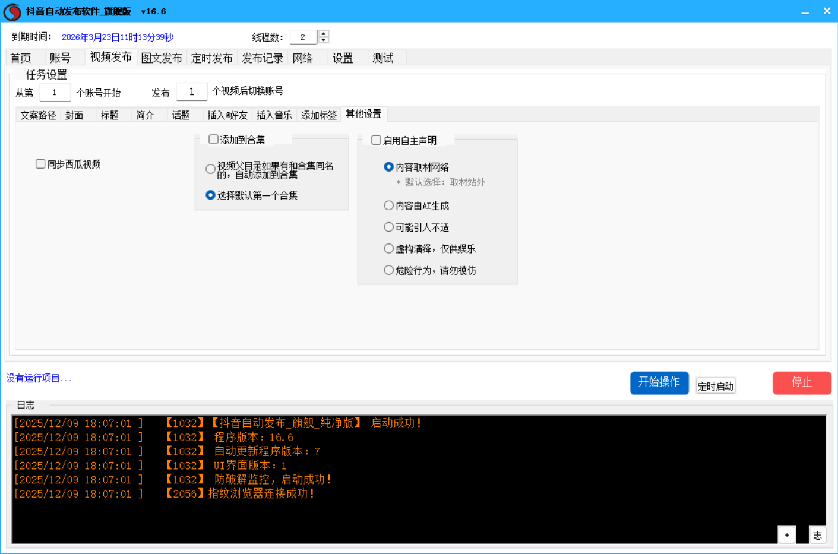Open the 发布记录 tab
This screenshot has width=838, height=554.
coord(263,58)
